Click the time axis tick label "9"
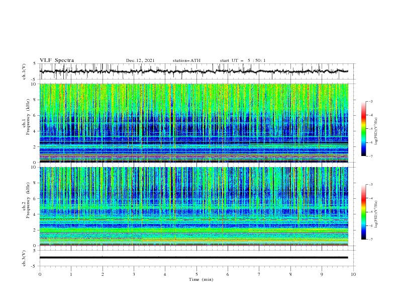 coord(322,274)
